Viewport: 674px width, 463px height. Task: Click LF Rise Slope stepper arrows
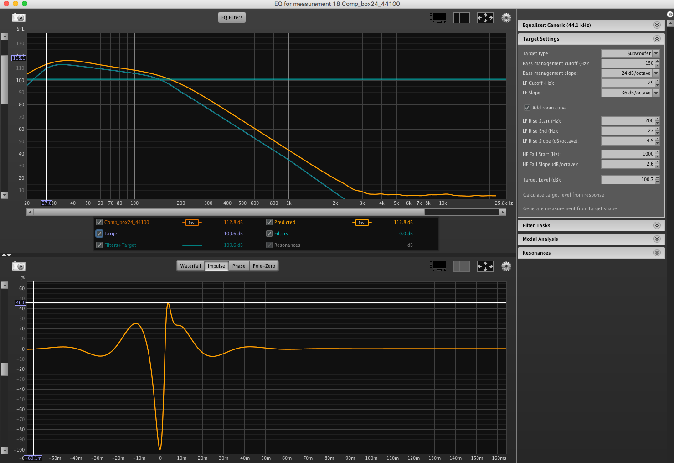pyautogui.click(x=657, y=140)
